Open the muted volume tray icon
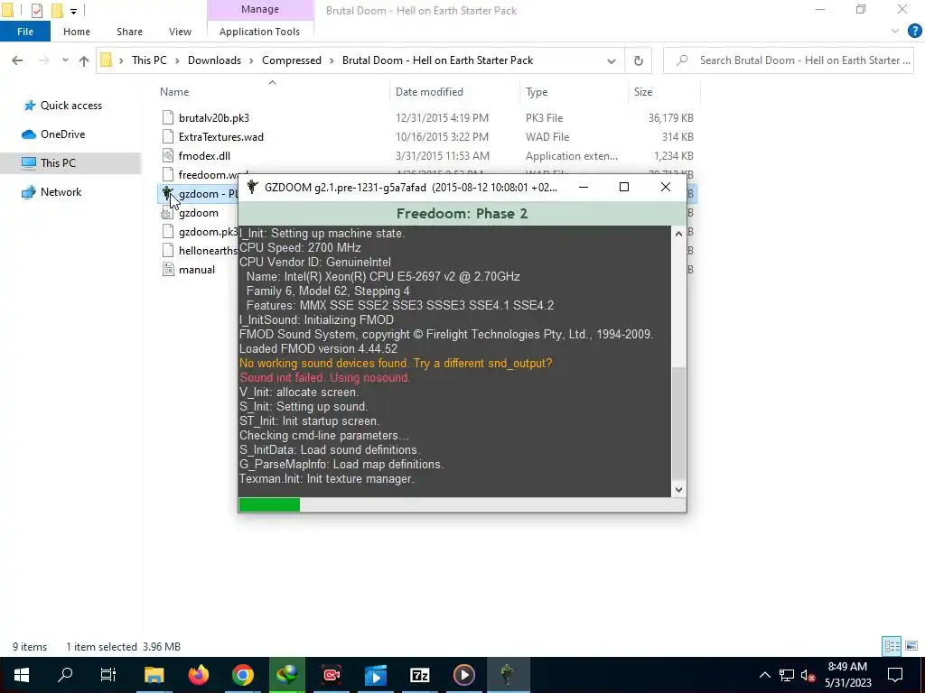The image size is (925, 693). [808, 675]
